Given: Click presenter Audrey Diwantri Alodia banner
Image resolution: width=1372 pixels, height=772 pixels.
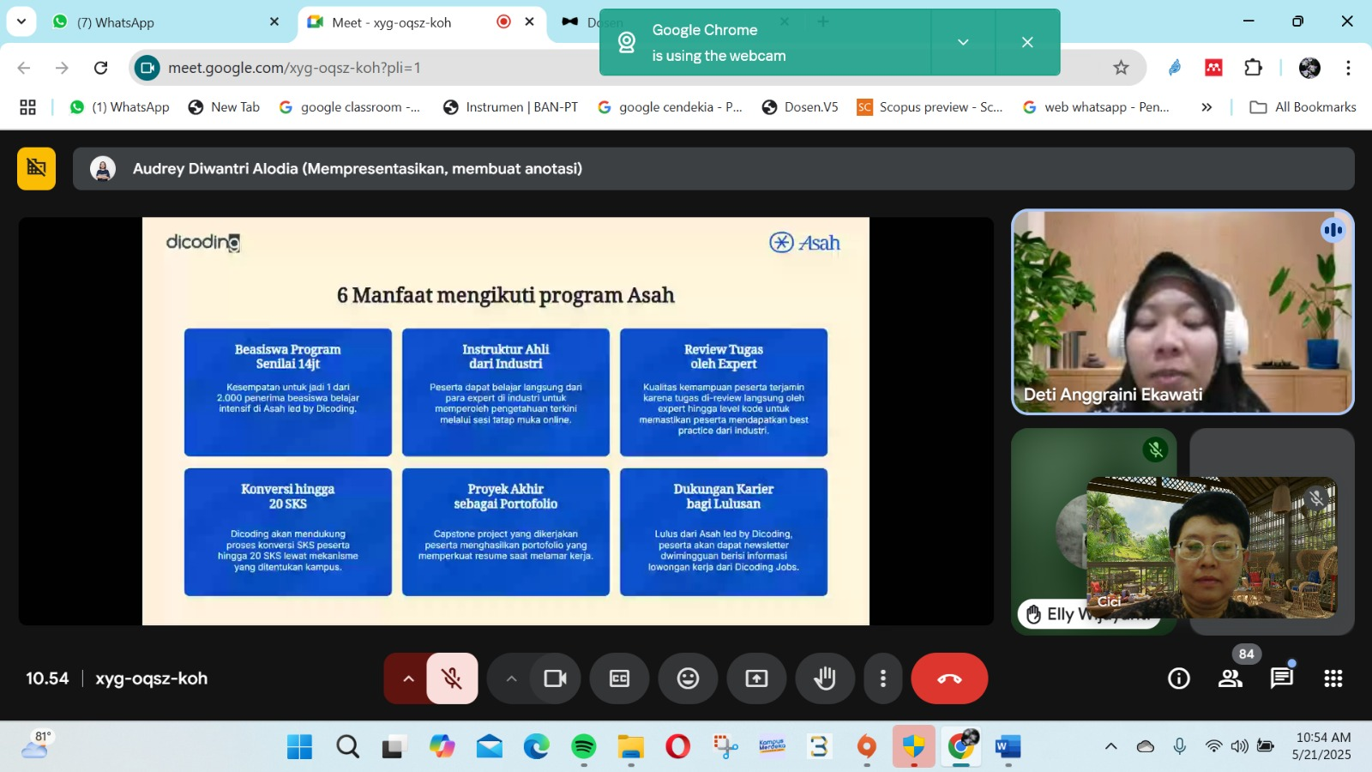Looking at the screenshot, I should [x=713, y=168].
